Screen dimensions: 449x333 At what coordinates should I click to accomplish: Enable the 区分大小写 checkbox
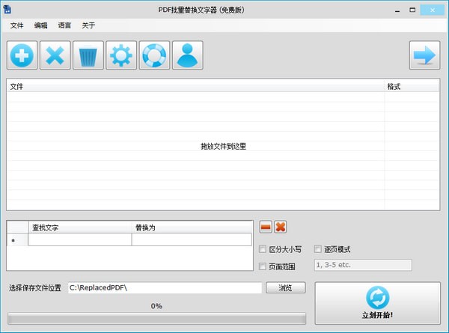pyautogui.click(x=263, y=249)
